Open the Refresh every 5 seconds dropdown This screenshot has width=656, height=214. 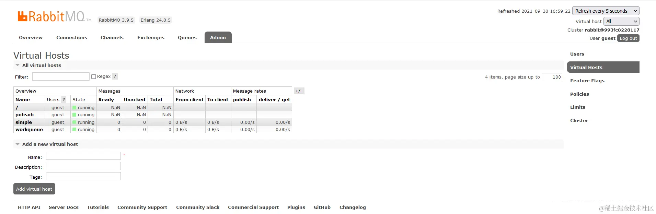[x=606, y=11]
